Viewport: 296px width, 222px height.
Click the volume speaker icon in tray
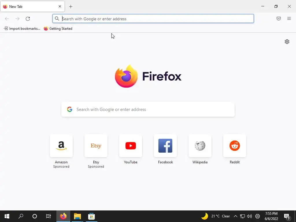pyautogui.click(x=249, y=216)
